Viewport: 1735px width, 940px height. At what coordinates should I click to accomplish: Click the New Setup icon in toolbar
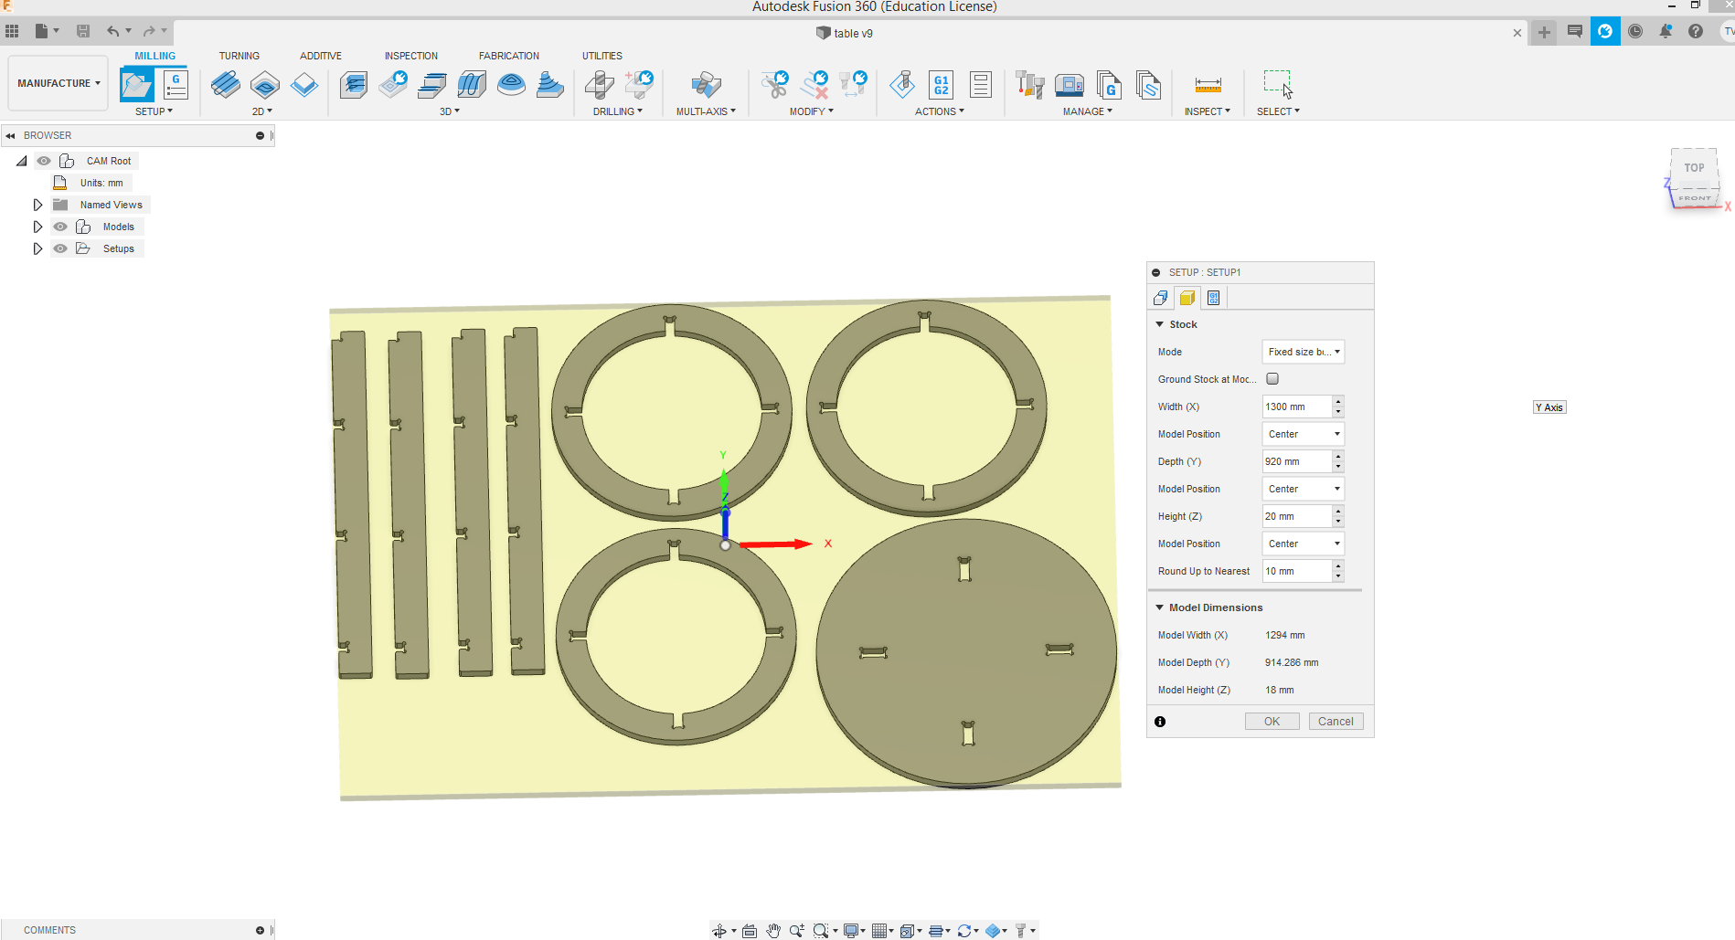point(137,85)
